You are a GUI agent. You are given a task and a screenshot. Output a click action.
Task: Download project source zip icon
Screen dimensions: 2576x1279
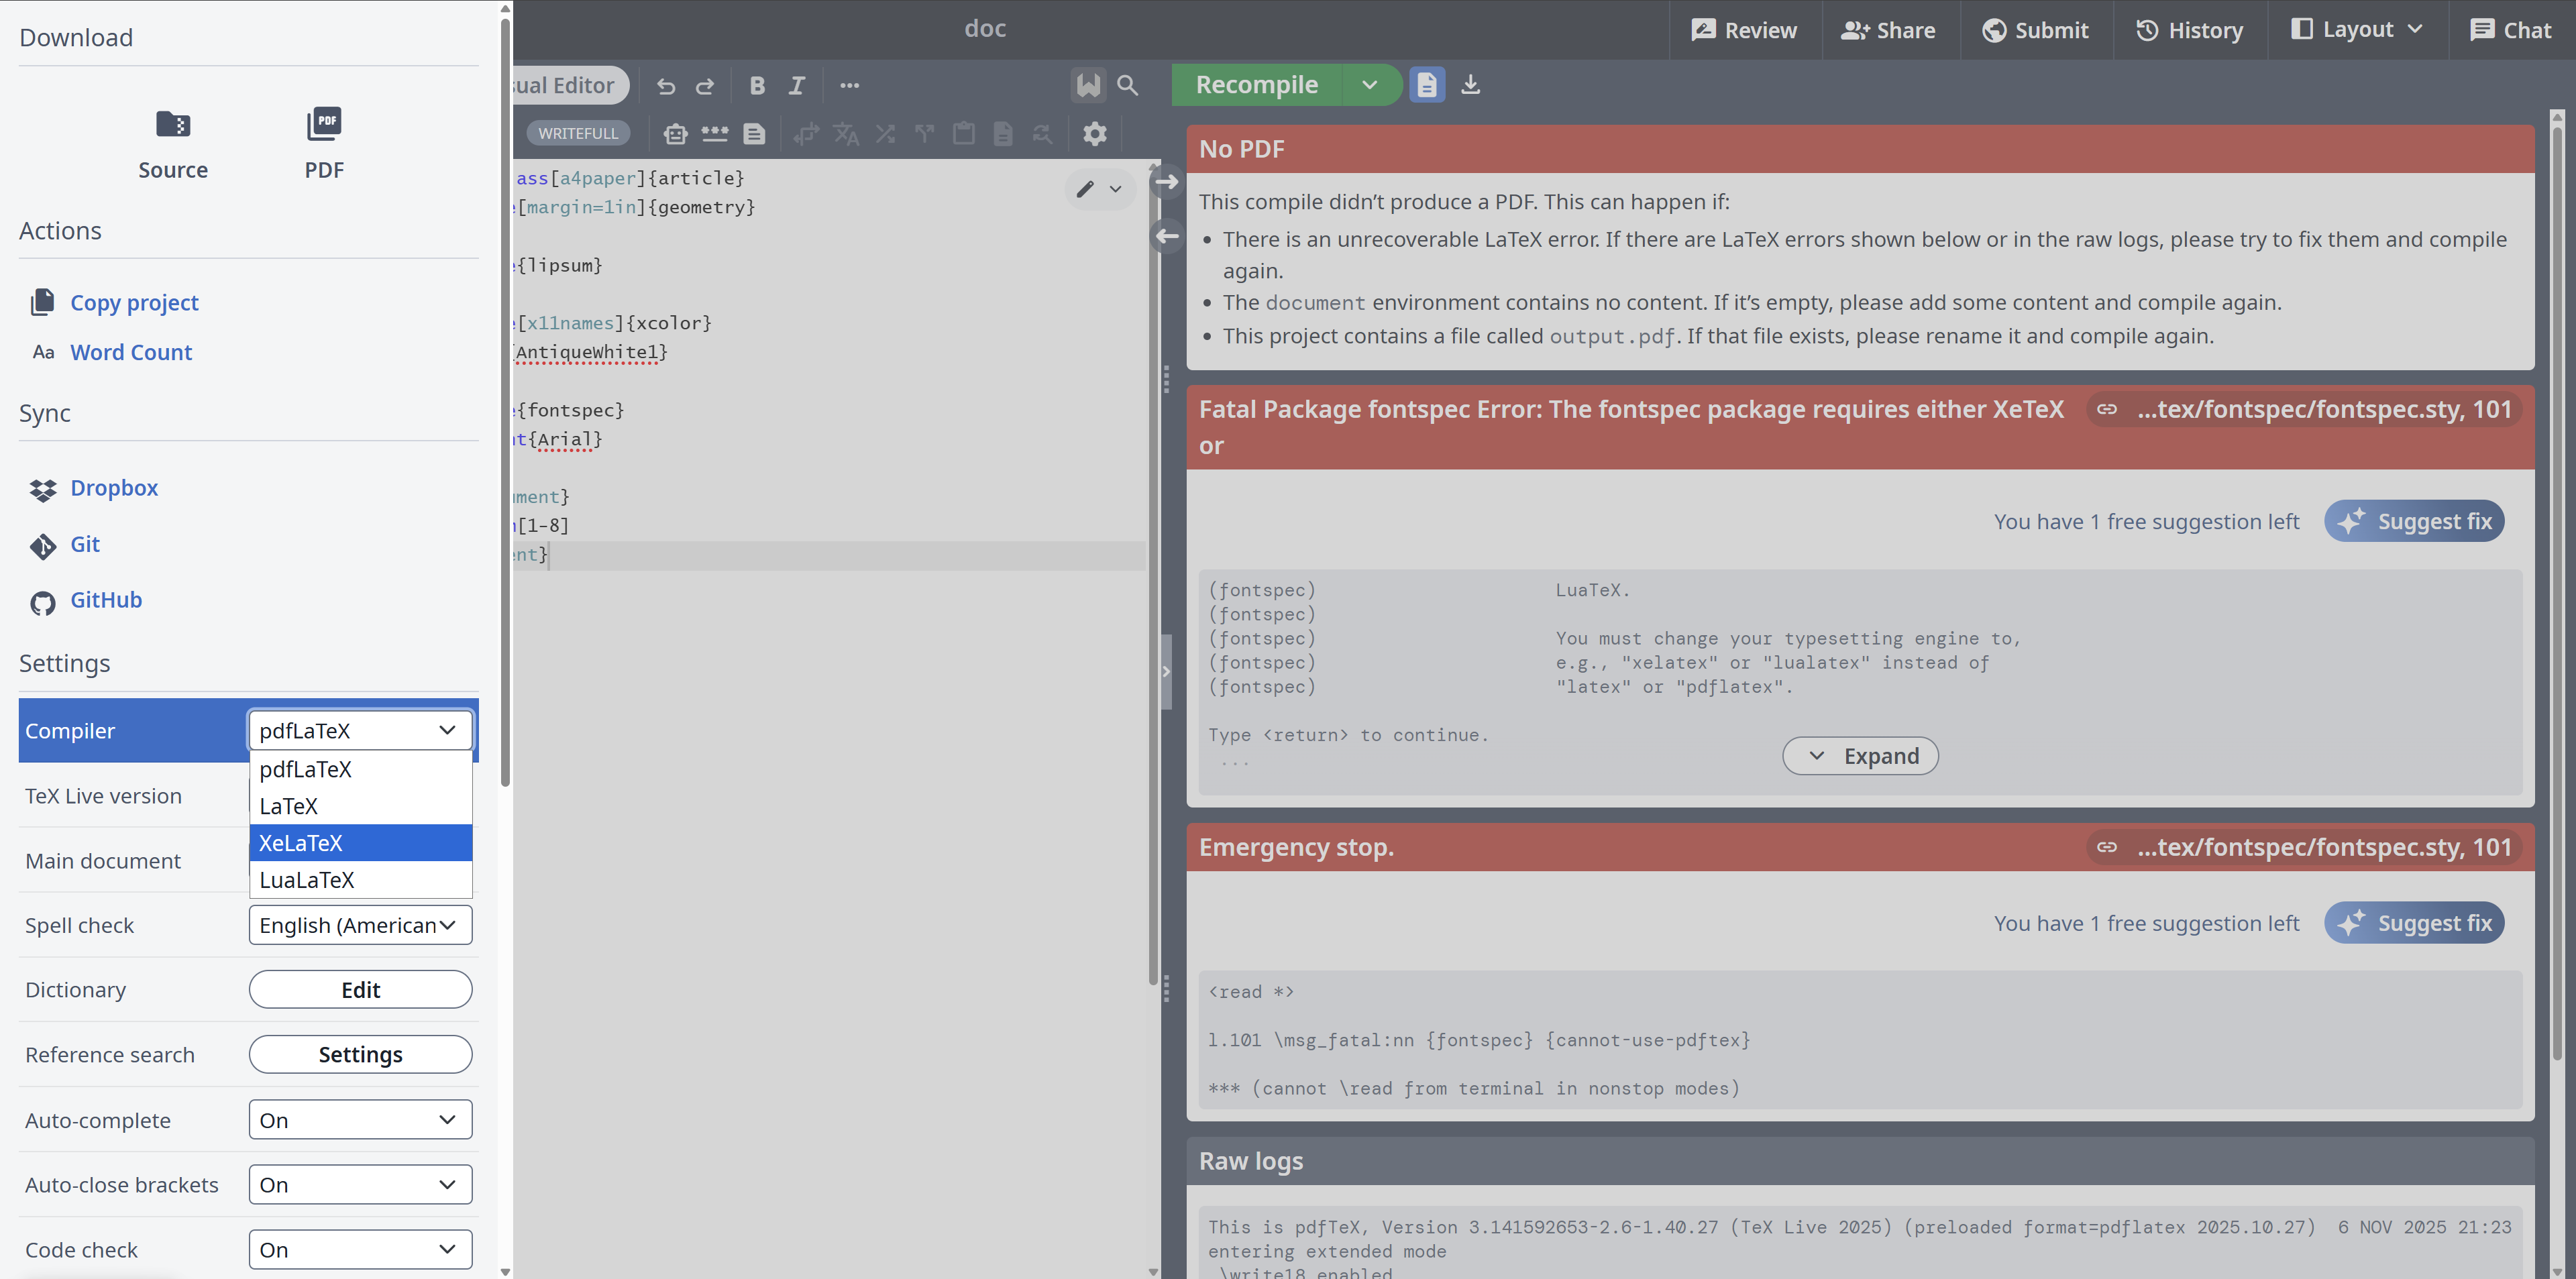click(173, 125)
